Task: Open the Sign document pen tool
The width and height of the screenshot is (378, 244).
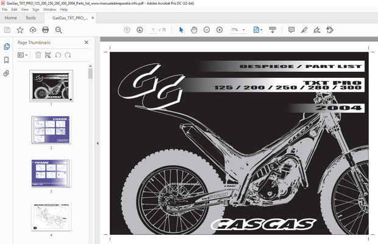Action: pos(317,30)
